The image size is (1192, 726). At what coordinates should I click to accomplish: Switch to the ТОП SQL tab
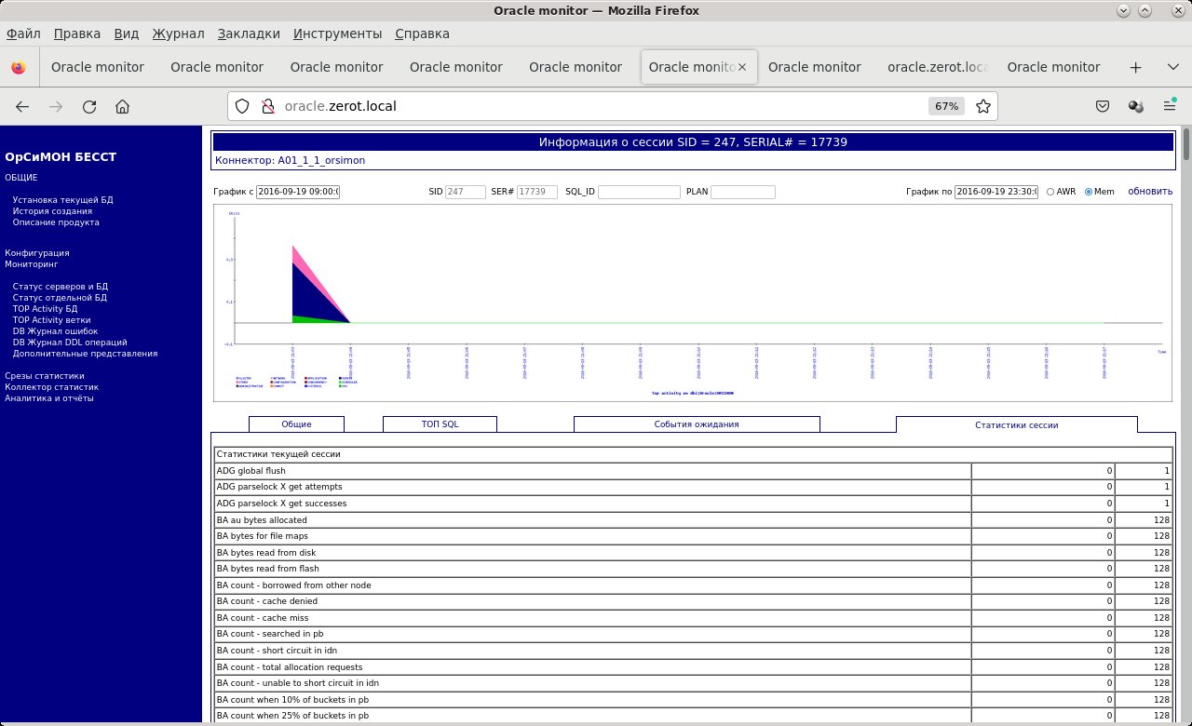tap(440, 424)
